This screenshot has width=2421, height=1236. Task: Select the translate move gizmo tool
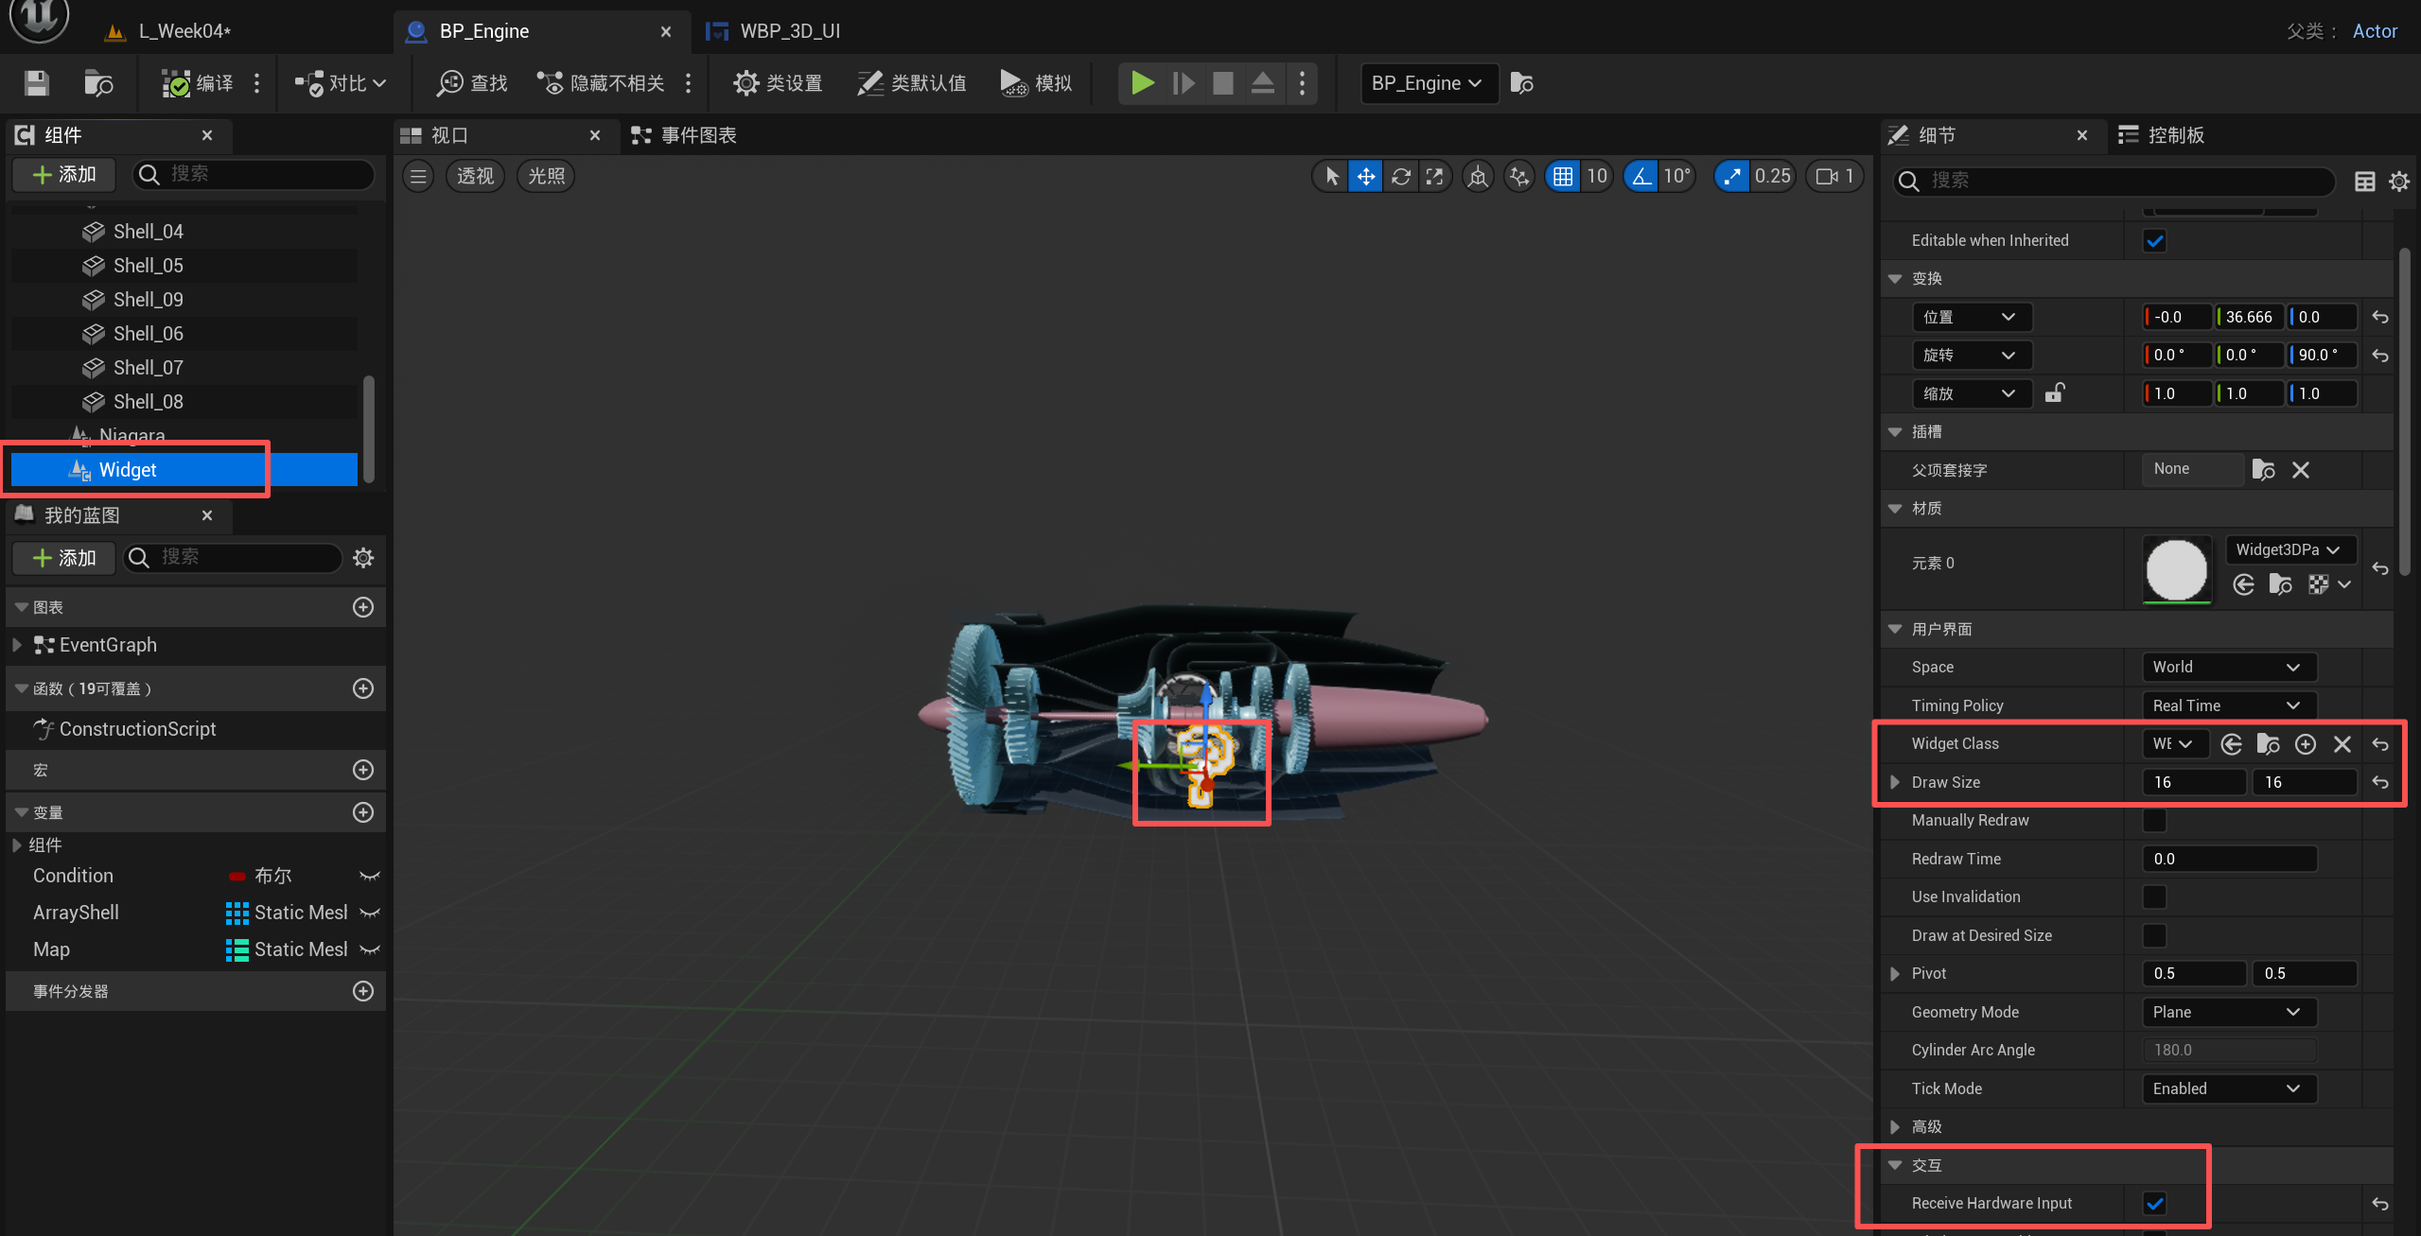coord(1366,176)
